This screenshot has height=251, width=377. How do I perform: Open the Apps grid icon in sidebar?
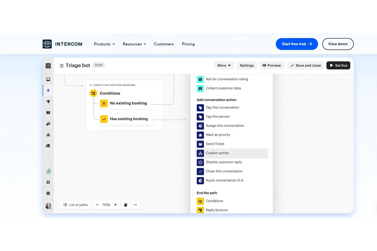pos(48,182)
